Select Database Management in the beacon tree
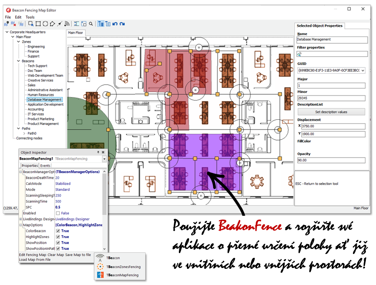Screen dimensions: 376x285 pyautogui.click(x=45, y=99)
